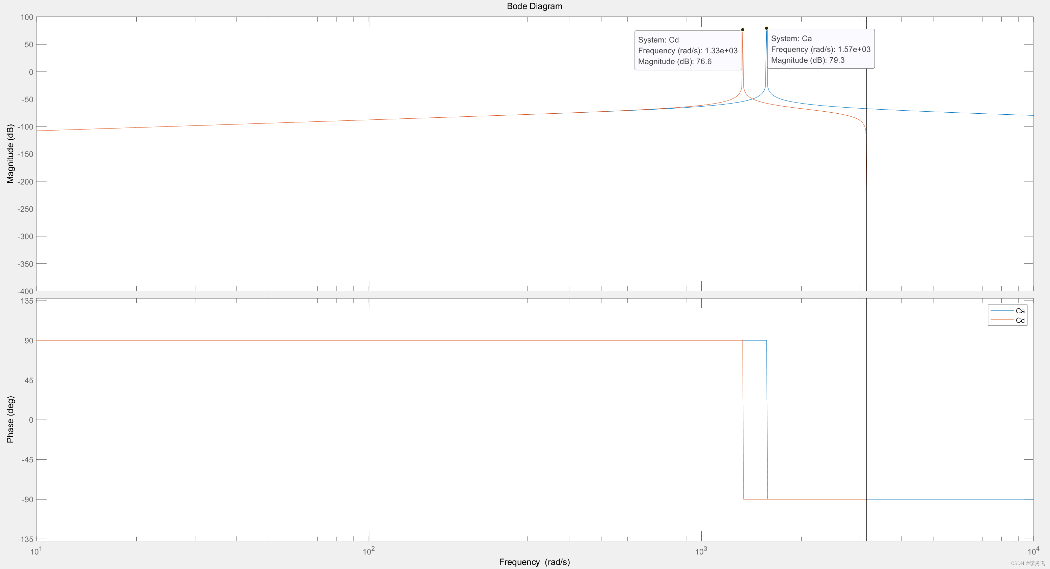The width and height of the screenshot is (1050, 569).
Task: Click the -400 magnitude tick label
Action: click(x=25, y=291)
